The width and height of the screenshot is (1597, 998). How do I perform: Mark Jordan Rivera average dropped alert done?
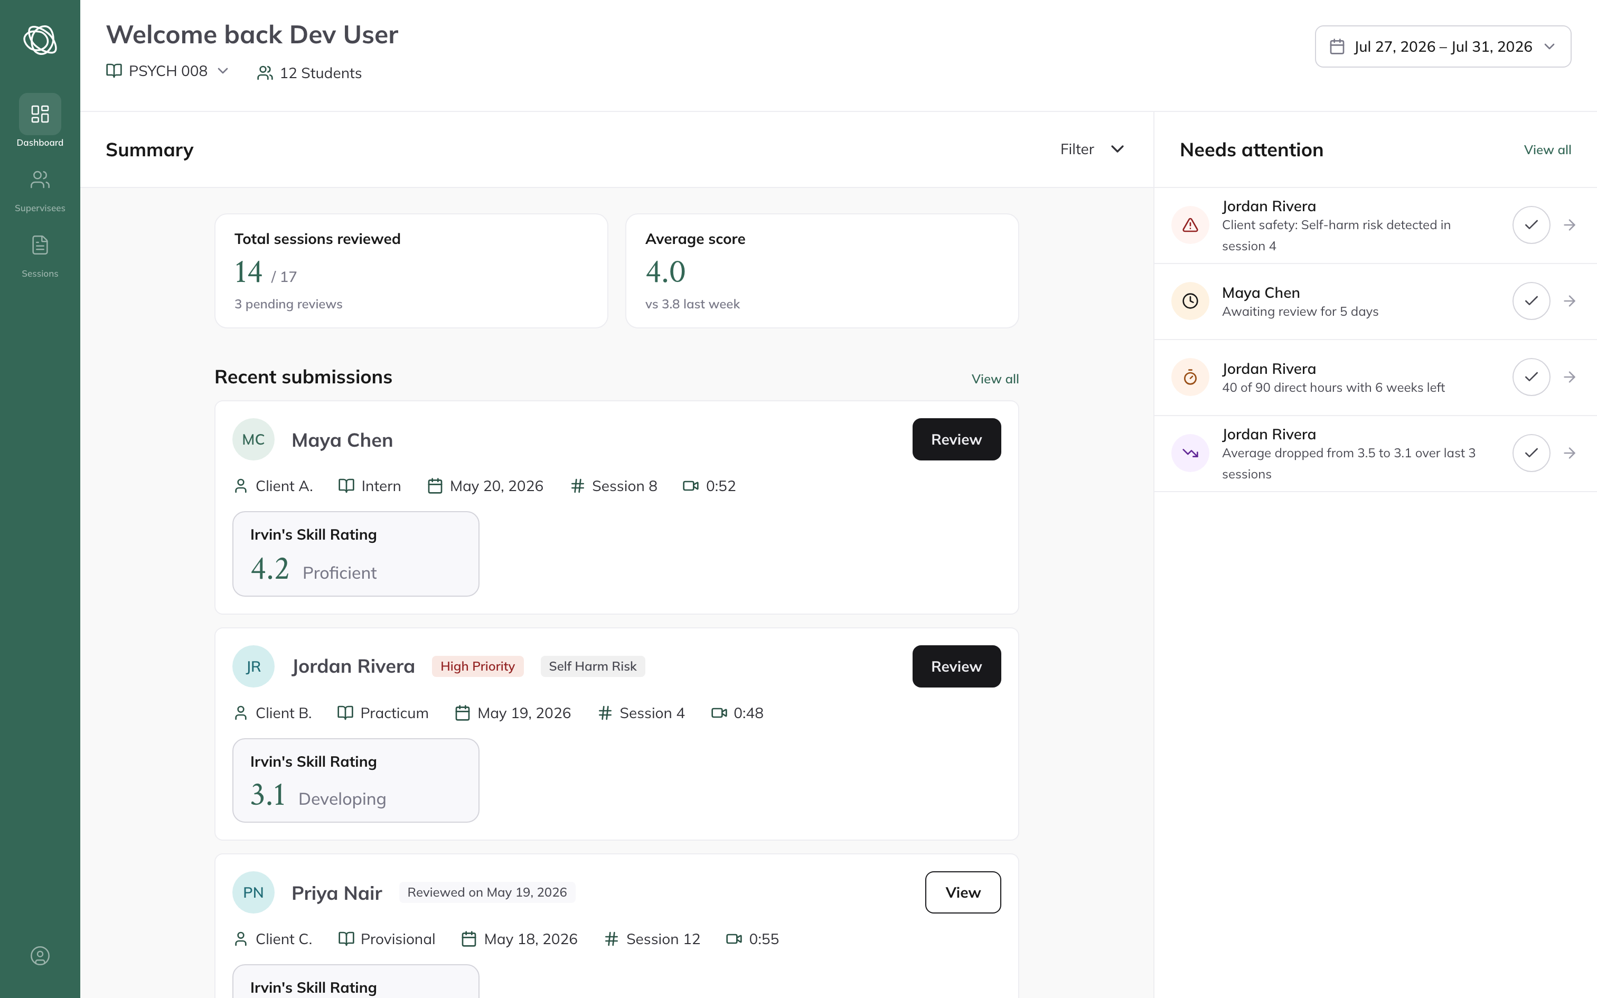1531,453
